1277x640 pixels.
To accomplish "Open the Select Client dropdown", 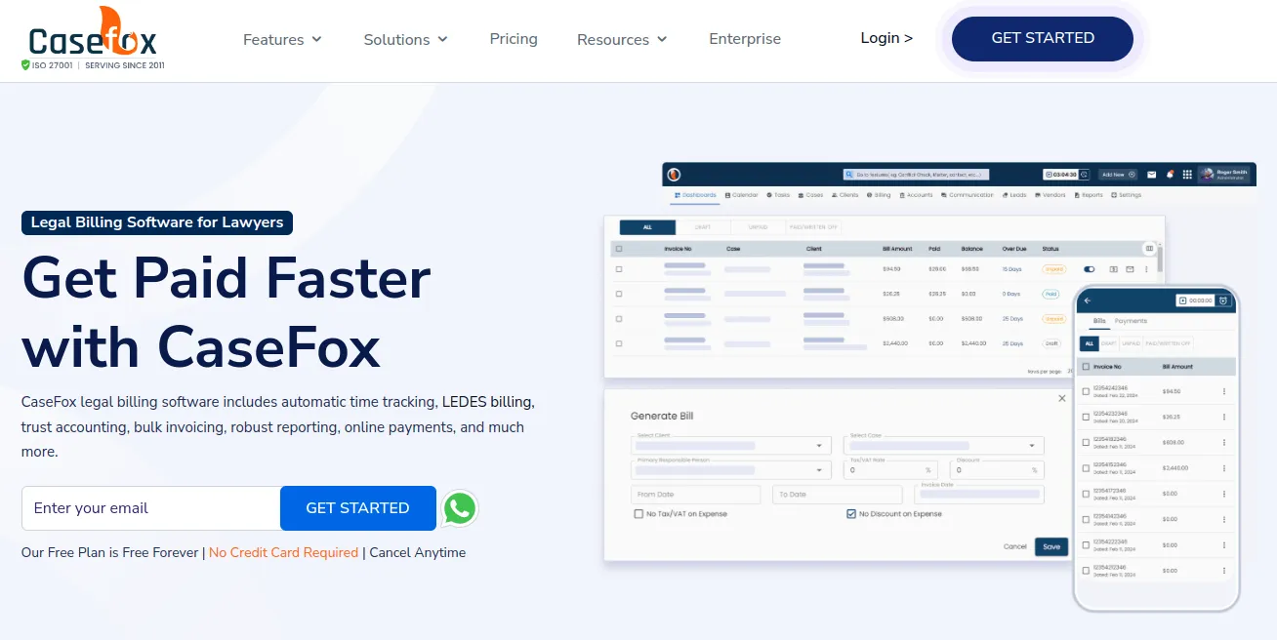I will pyautogui.click(x=731, y=445).
